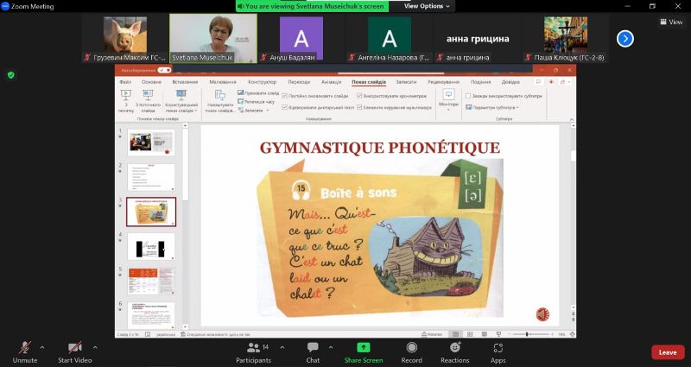Click the Паша Клюцук participant tile
This screenshot has height=367, width=691.
click(566, 38)
